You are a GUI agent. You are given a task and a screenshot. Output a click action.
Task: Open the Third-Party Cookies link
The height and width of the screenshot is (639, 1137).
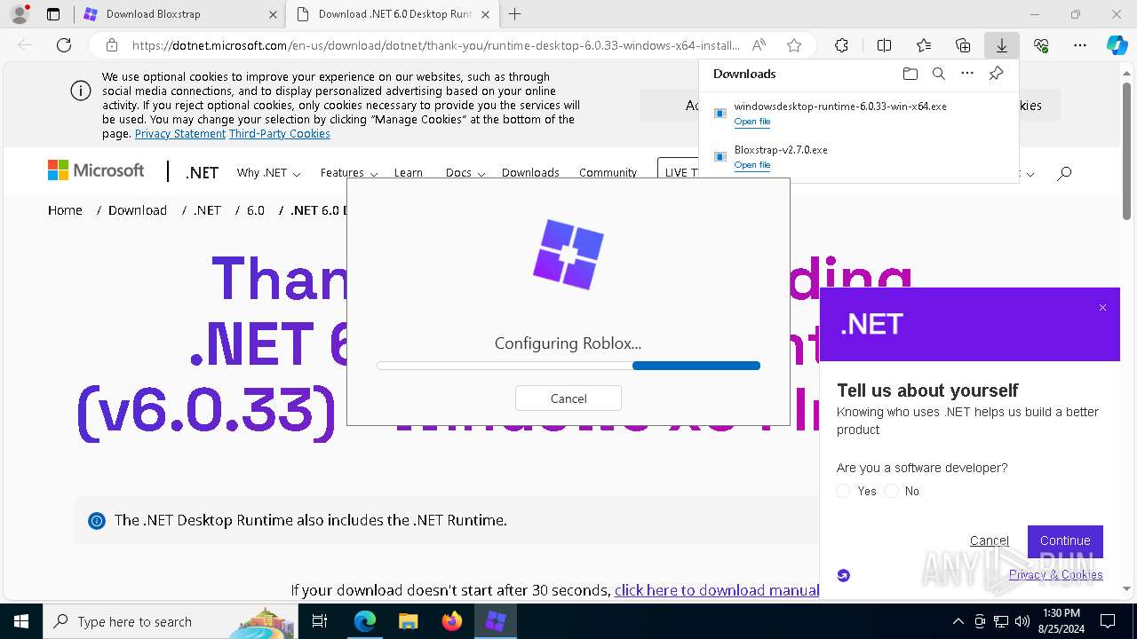pos(280,134)
